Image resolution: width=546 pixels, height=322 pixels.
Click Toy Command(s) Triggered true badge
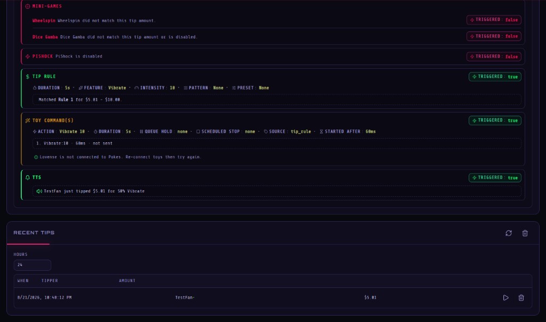(x=495, y=120)
